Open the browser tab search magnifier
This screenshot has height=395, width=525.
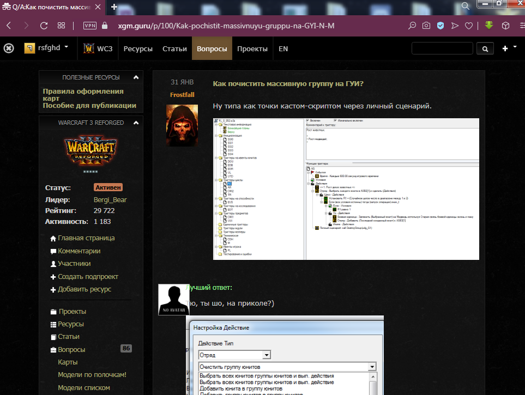466,6
